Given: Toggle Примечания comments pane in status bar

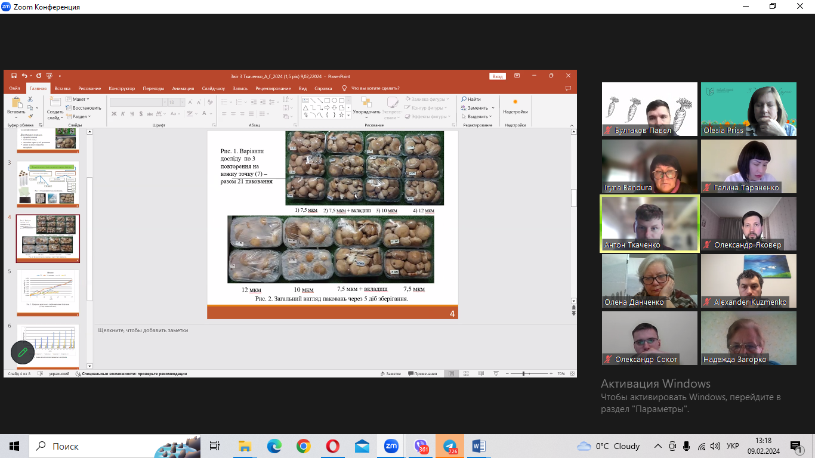Looking at the screenshot, I should pos(422,374).
